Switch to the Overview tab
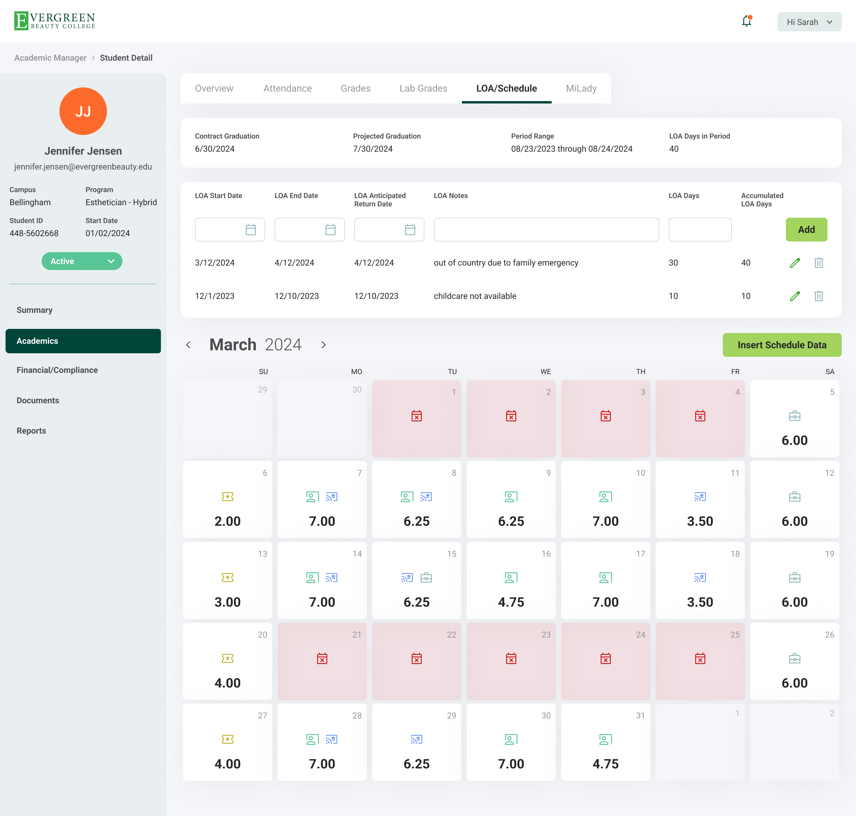This screenshot has height=816, width=856. (214, 88)
